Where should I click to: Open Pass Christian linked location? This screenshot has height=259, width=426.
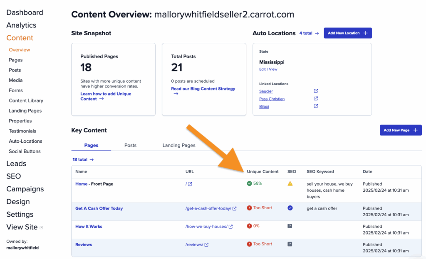[272, 99]
